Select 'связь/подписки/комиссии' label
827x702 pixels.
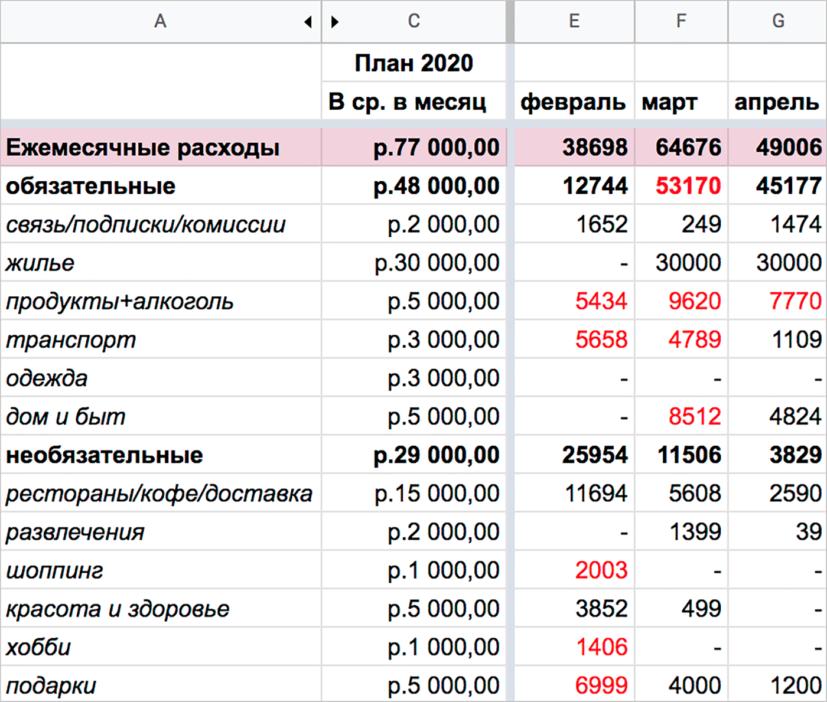pos(145,224)
